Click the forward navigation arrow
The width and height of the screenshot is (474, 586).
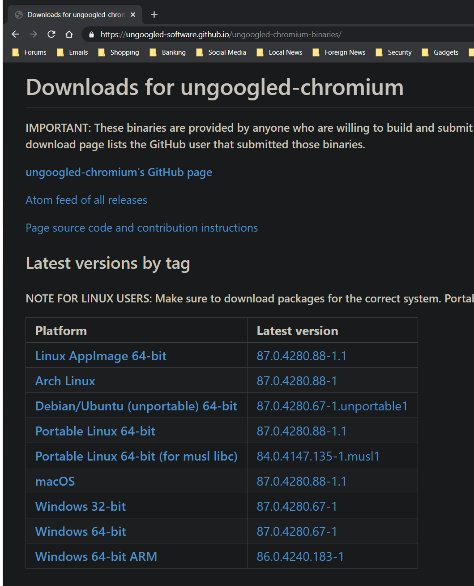click(x=34, y=34)
